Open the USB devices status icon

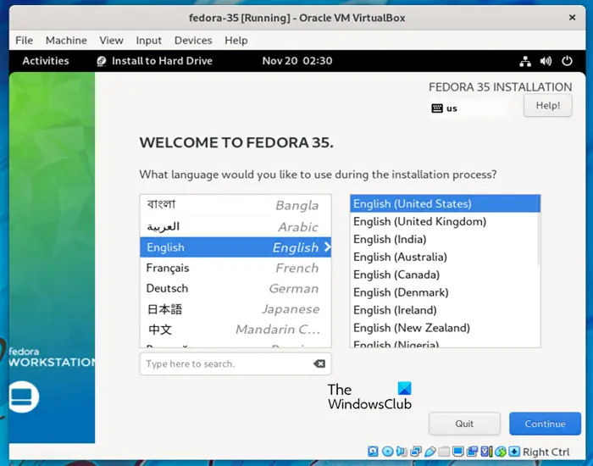(x=430, y=452)
